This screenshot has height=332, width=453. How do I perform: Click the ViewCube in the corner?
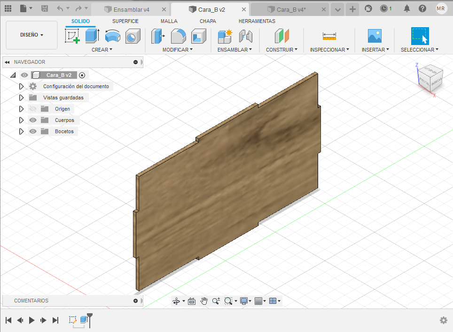point(430,78)
